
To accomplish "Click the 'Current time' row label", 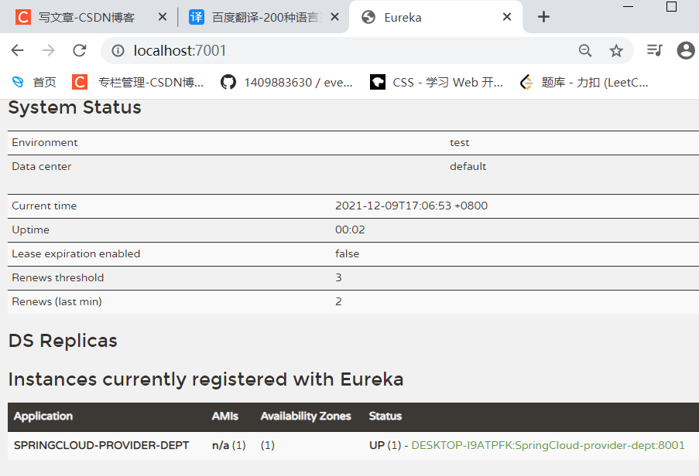I will click(x=44, y=206).
